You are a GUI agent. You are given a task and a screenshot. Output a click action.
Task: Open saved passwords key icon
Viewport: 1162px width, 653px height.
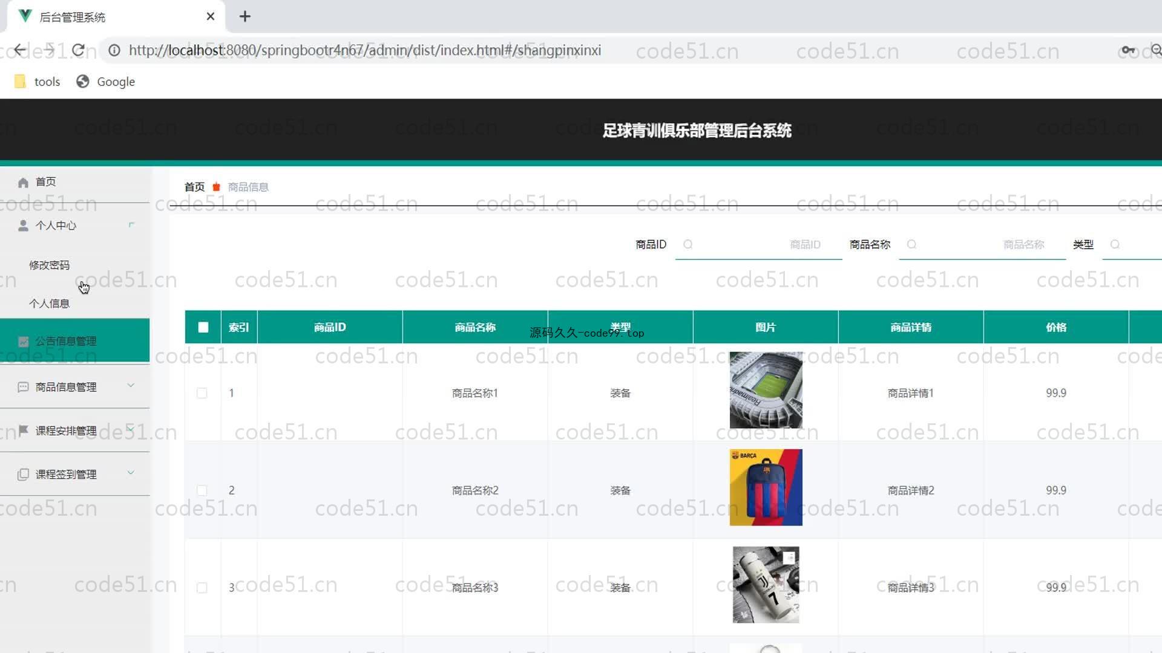coord(1128,50)
